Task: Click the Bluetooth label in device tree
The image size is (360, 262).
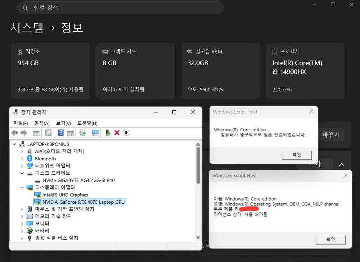Action: pos(45,159)
